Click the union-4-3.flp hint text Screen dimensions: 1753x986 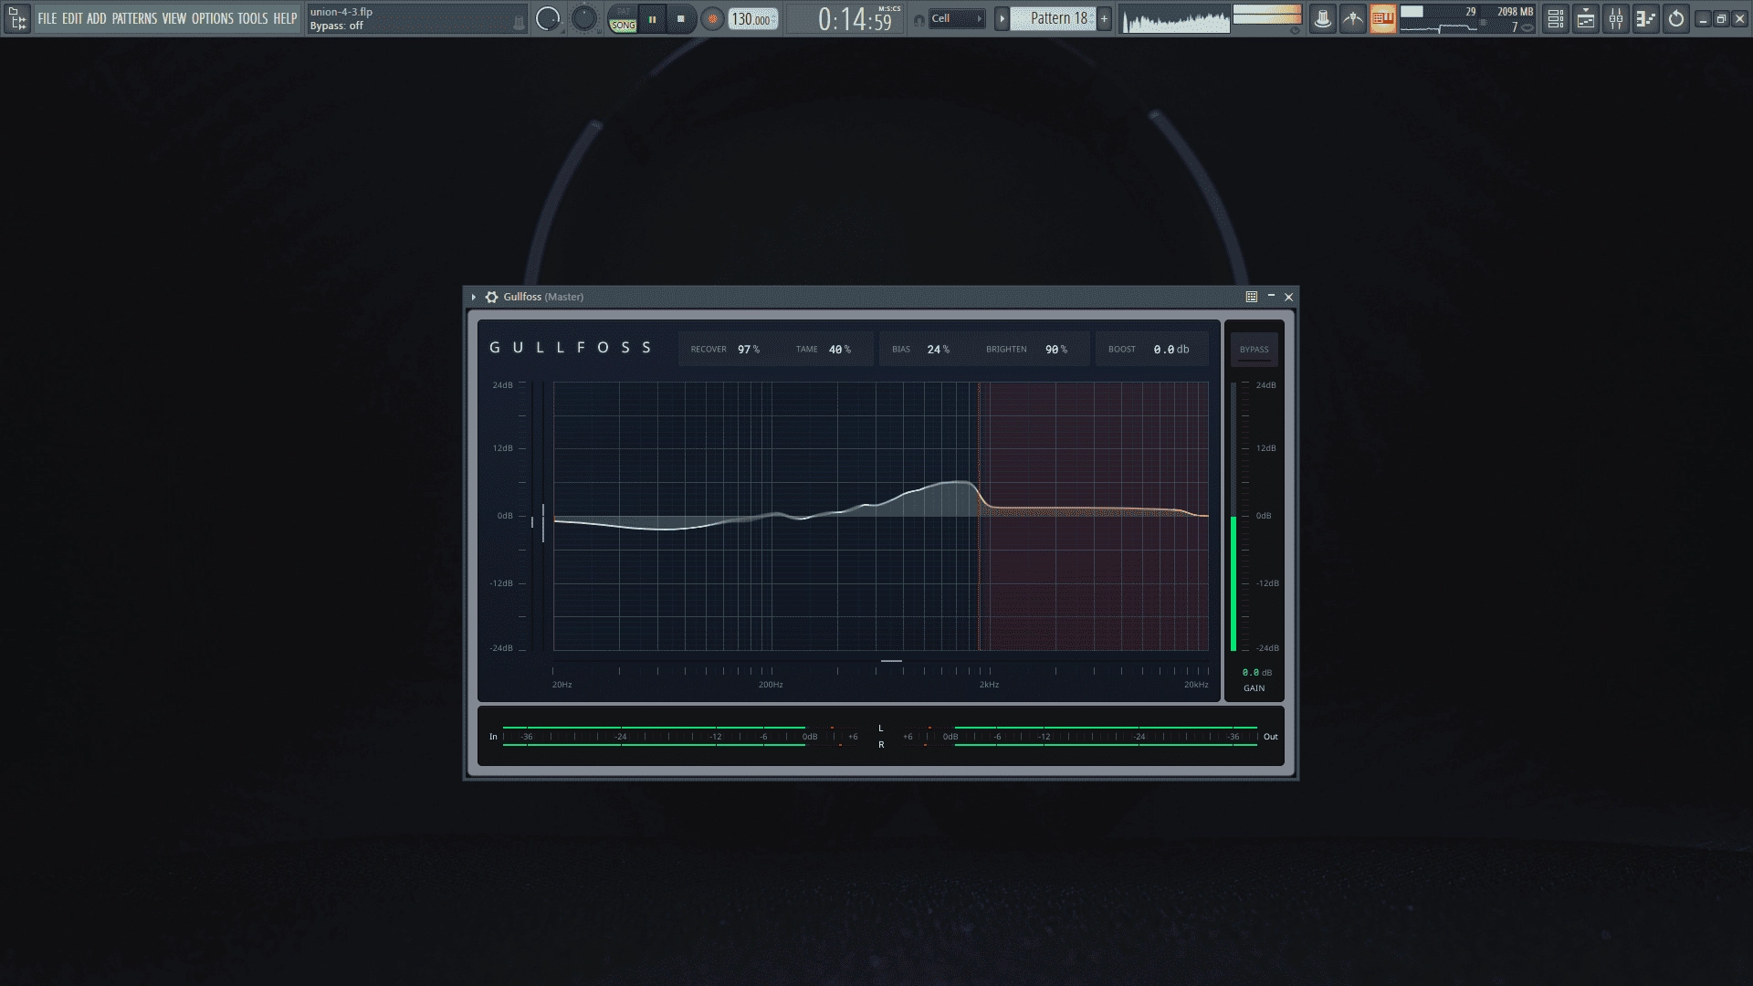341,12
